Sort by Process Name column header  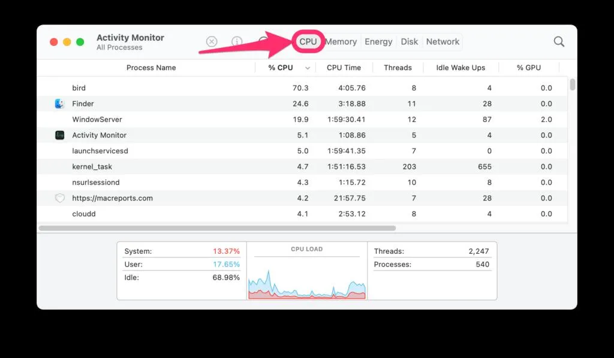(x=151, y=68)
